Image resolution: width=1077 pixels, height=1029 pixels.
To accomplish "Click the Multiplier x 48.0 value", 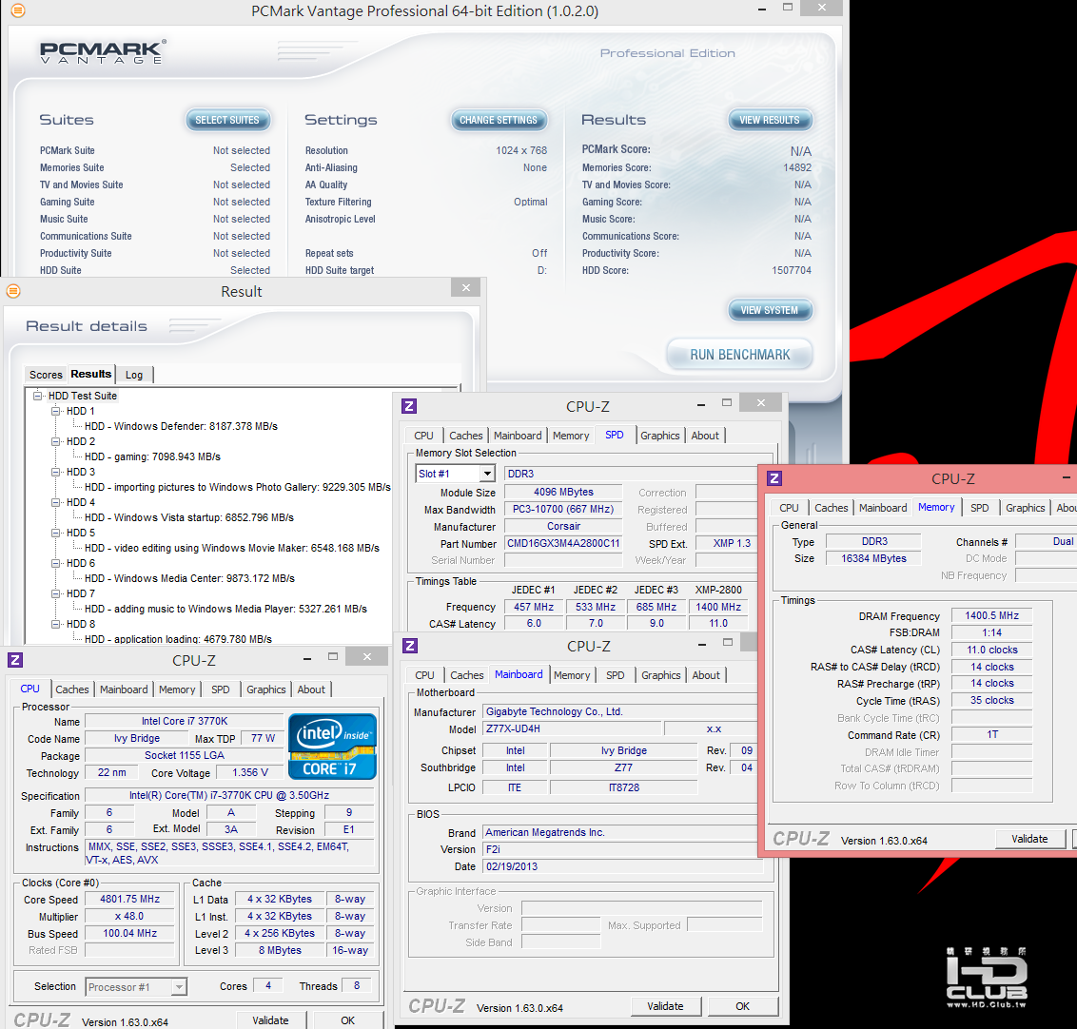I will point(129,916).
